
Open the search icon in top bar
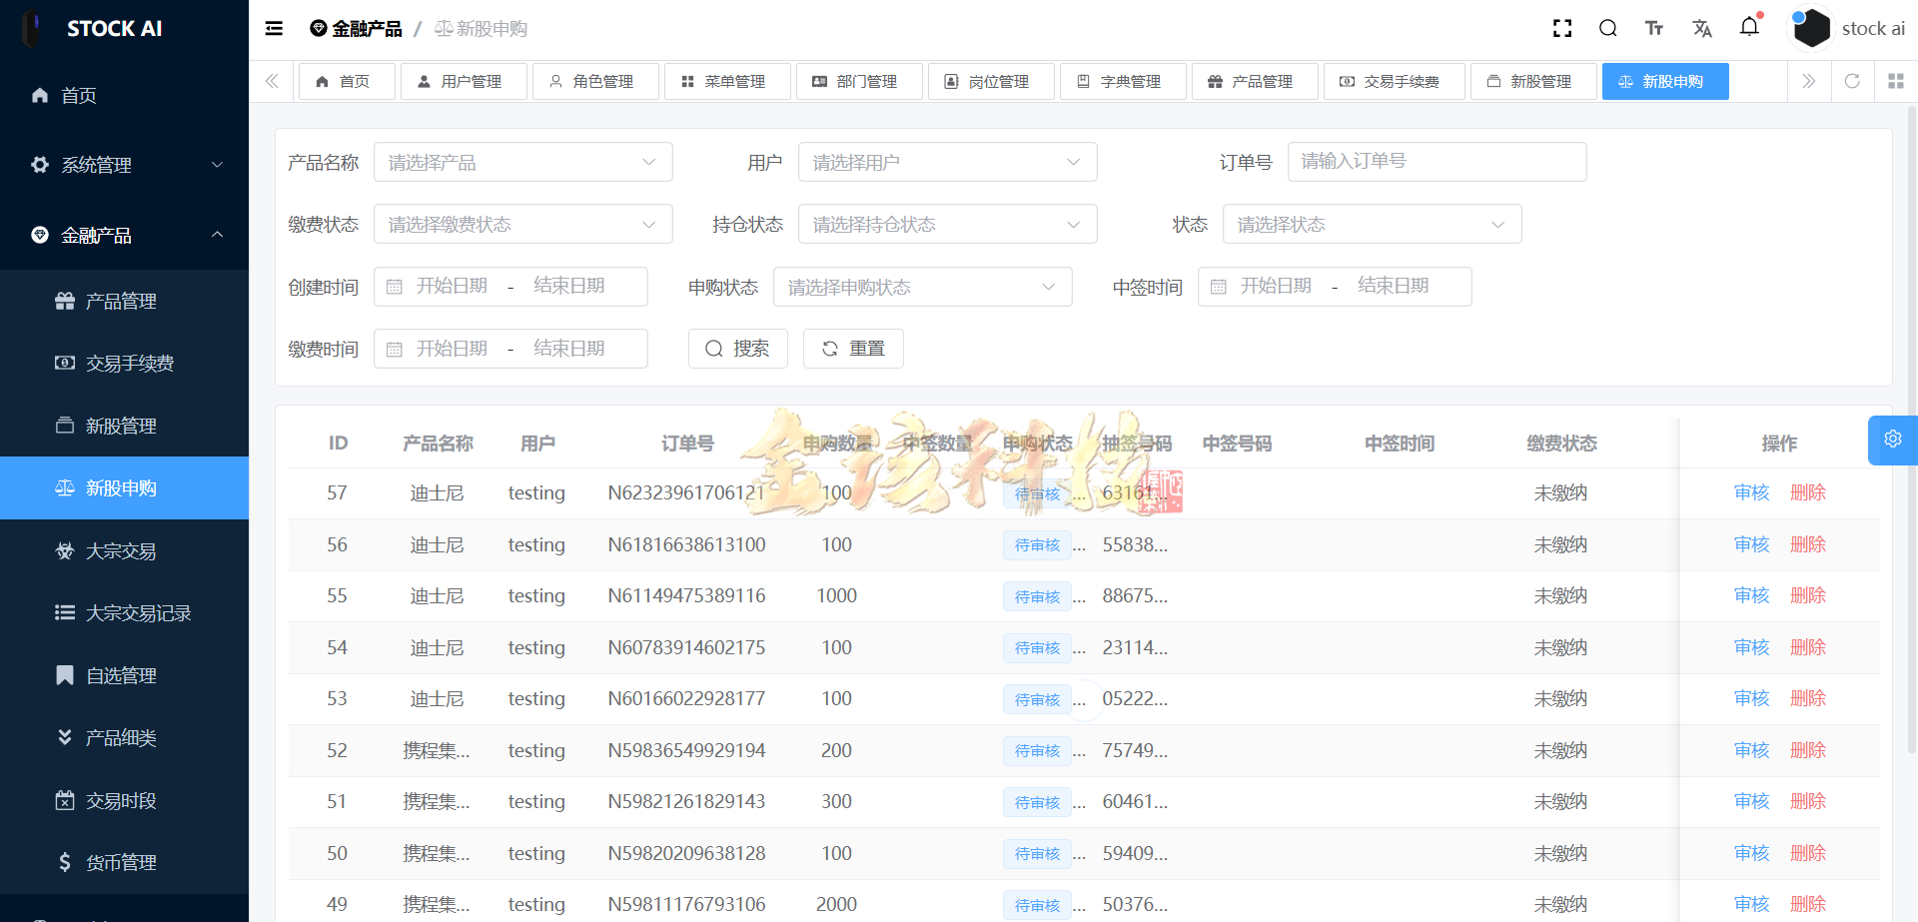click(1608, 28)
